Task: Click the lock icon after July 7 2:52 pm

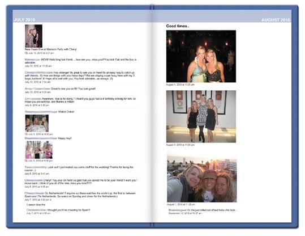Action: tap(50, 200)
